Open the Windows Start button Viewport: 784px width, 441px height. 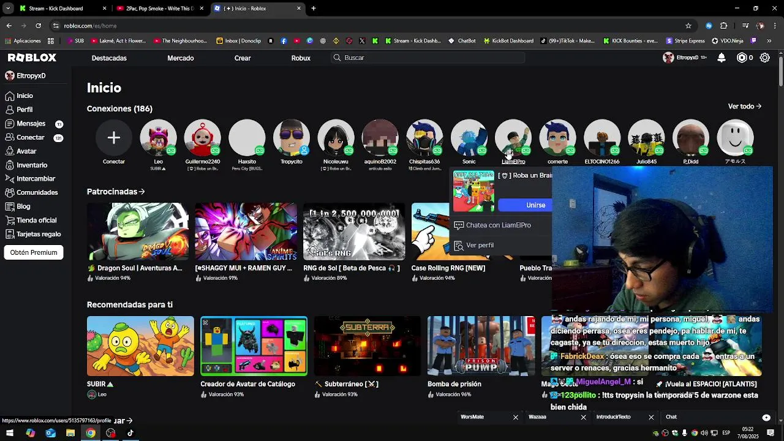(9, 433)
